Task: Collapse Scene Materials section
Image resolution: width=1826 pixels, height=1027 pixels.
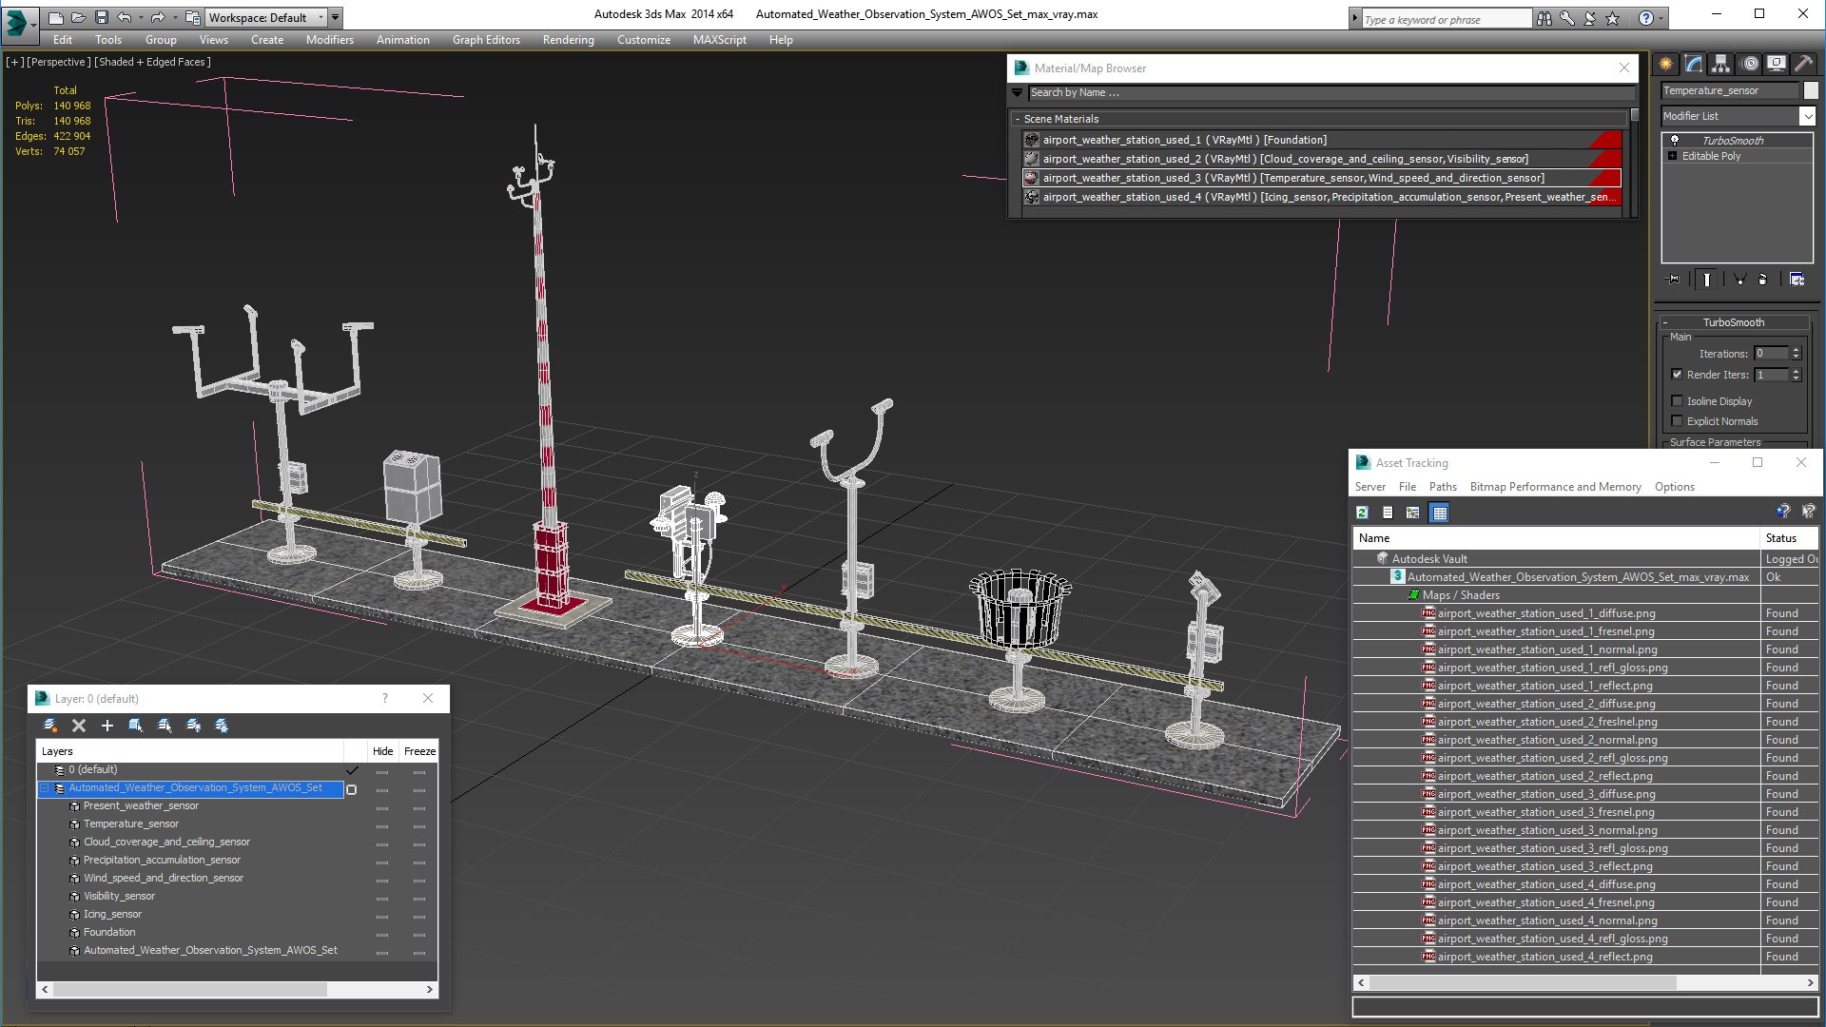Action: click(x=1018, y=119)
